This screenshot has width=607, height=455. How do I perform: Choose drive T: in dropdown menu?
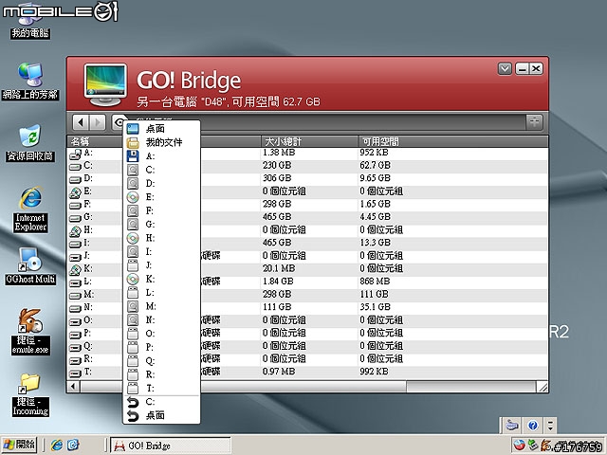pyautogui.click(x=161, y=388)
